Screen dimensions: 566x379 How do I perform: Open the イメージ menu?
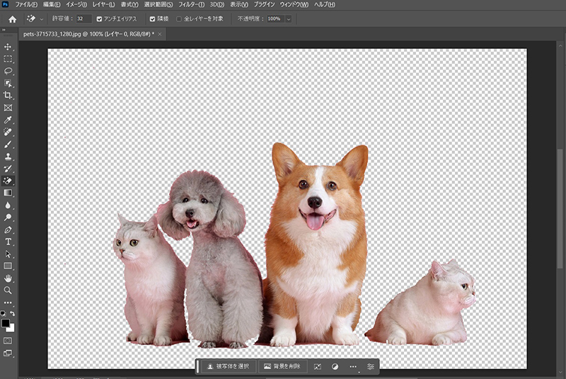(76, 4)
